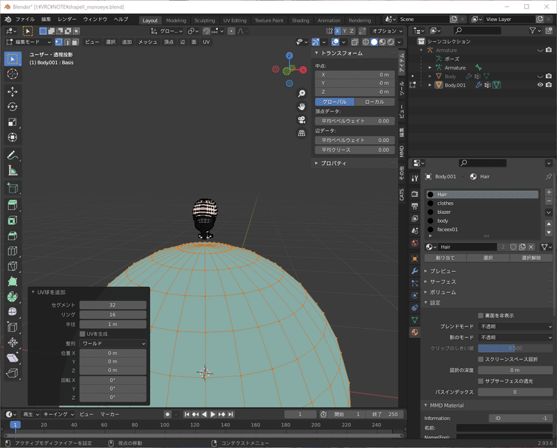The width and height of the screenshot is (557, 448).
Task: Select the Scale tool
Action: pos(13,122)
